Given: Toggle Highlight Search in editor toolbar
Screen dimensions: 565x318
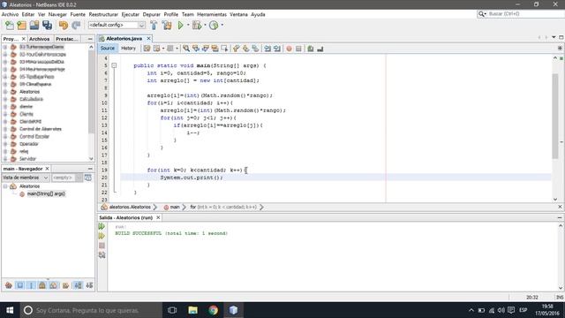Looking at the screenshot, I should pos(215,49).
